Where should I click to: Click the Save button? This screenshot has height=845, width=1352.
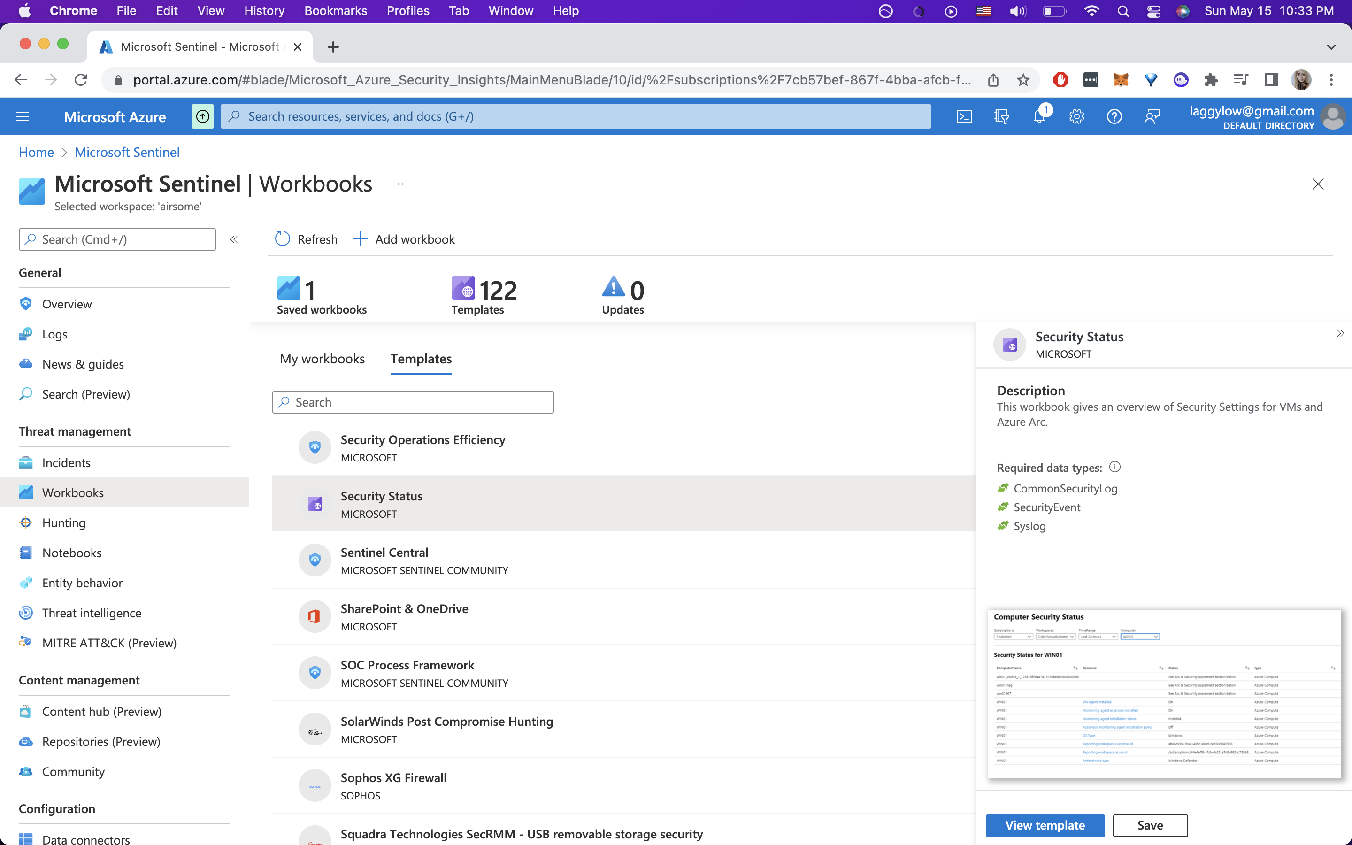click(x=1150, y=825)
